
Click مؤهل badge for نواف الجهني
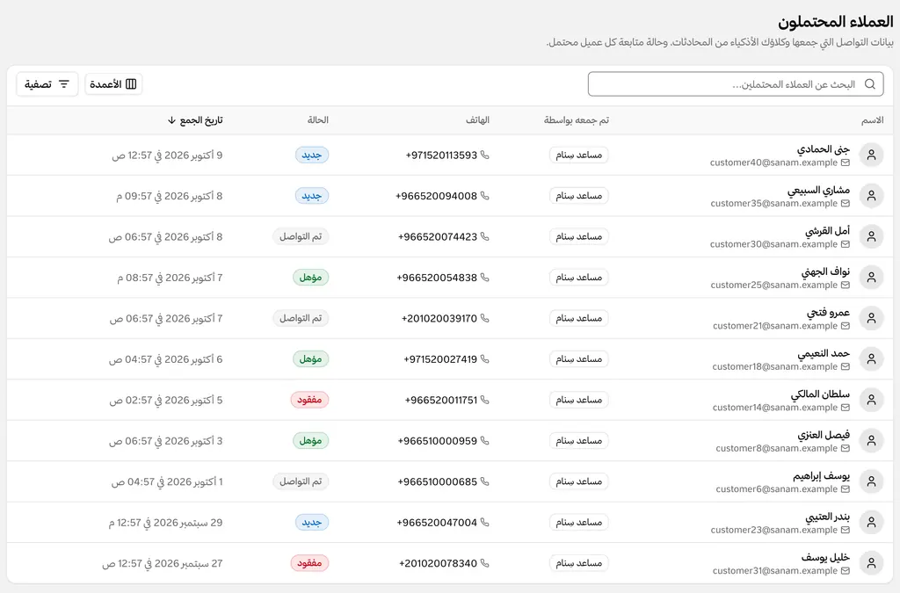point(310,278)
